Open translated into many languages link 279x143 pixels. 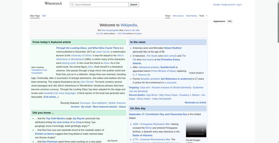coord(60,93)
